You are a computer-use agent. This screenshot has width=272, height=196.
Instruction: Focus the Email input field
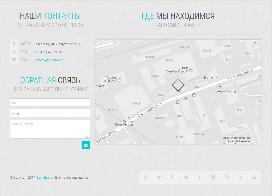(50, 113)
